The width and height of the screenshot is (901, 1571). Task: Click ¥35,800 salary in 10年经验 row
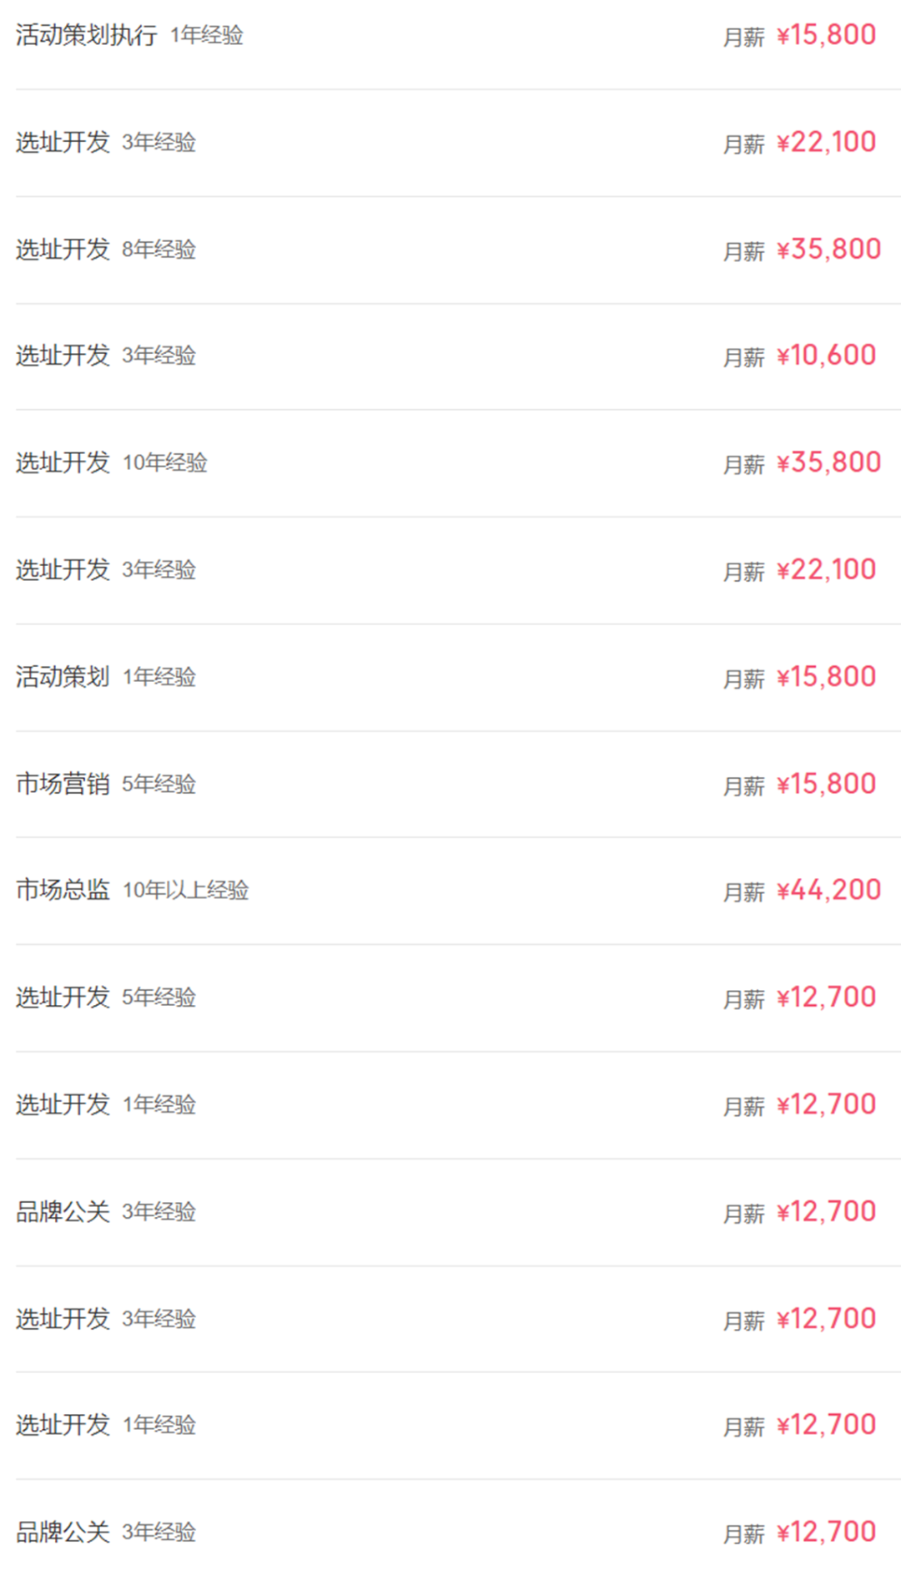[x=828, y=462]
